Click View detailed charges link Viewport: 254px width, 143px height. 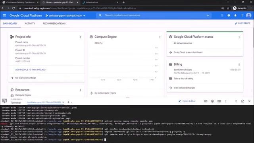pyautogui.click(x=184, y=88)
